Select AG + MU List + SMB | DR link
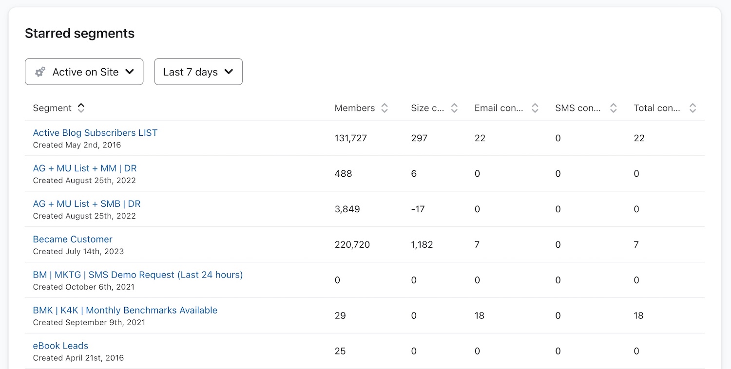This screenshot has height=369, width=731. pos(87,204)
